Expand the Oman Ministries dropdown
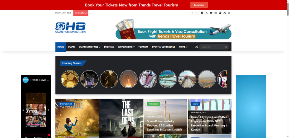 click(90, 47)
